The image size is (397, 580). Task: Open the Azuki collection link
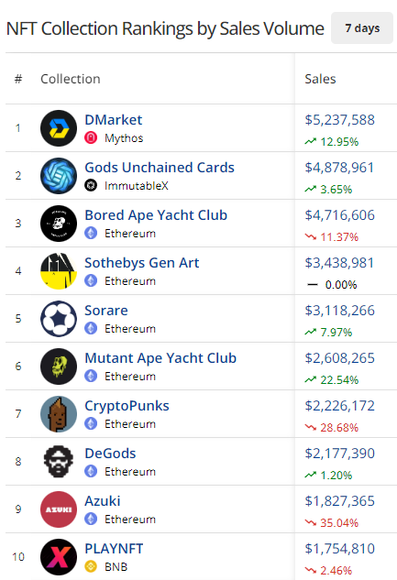click(103, 501)
